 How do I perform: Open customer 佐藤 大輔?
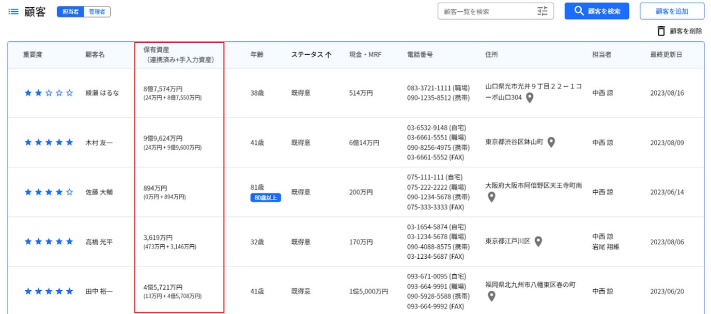point(99,192)
